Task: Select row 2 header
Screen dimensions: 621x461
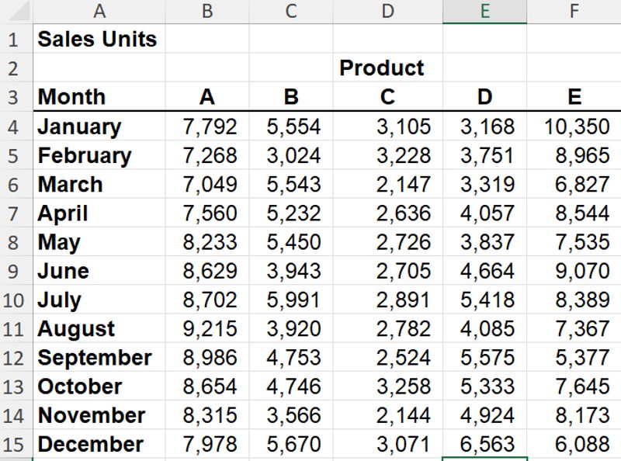Action: click(16, 68)
